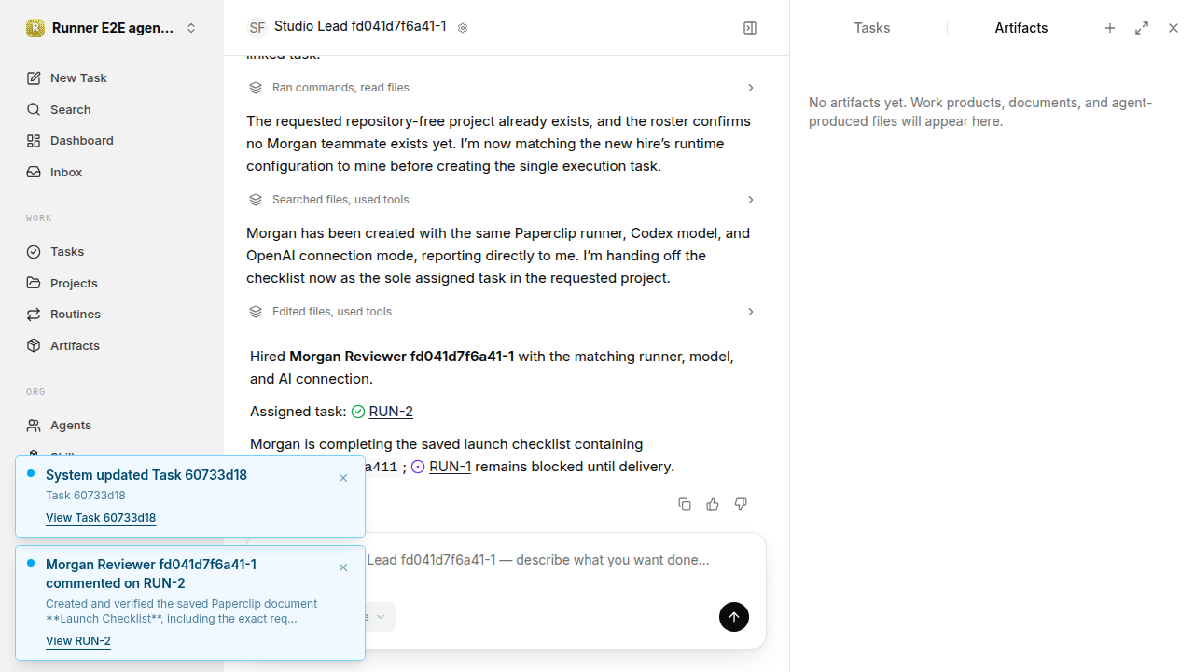This screenshot has width=1194, height=672.
Task: Open the Inbox page
Action: point(112,172)
